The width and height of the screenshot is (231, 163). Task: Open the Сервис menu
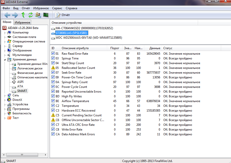pos(57,8)
